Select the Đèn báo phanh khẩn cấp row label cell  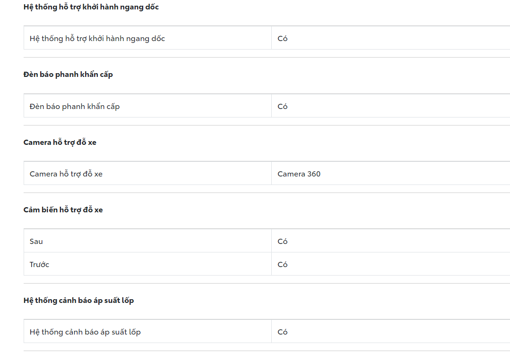click(x=75, y=107)
